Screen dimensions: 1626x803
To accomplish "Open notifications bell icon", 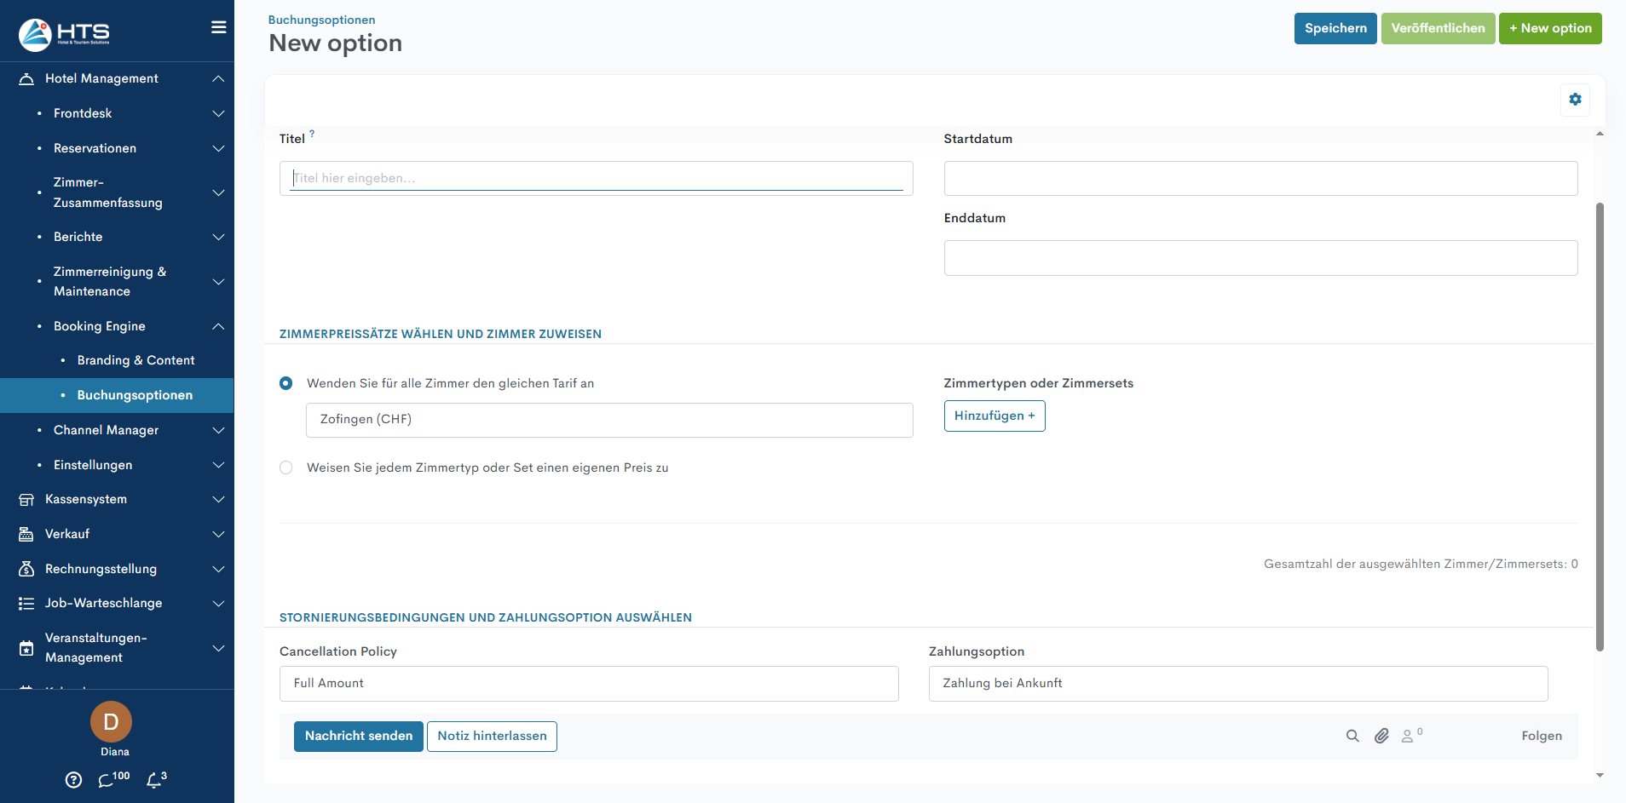I will (x=154, y=780).
